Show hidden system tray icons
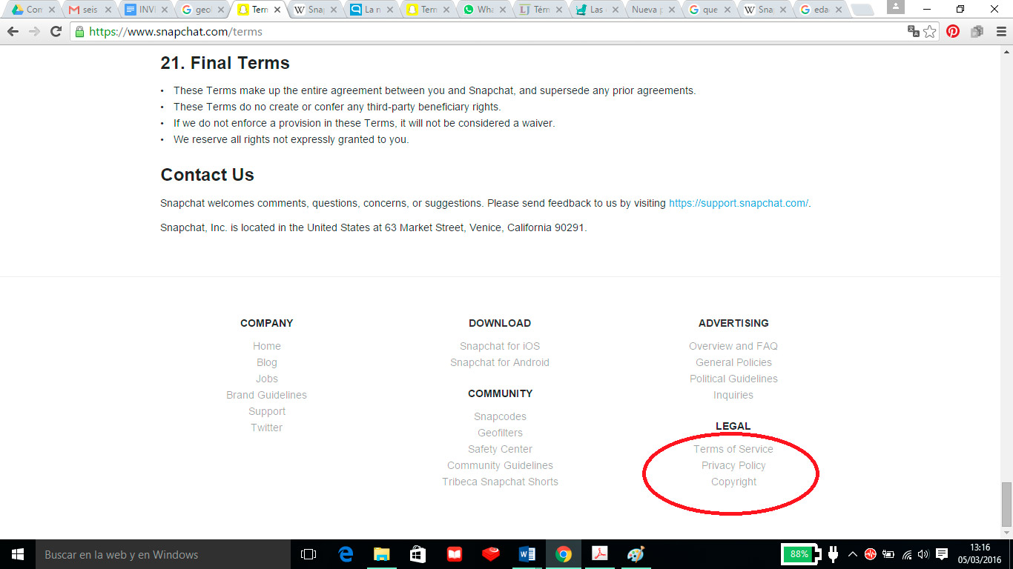This screenshot has height=569, width=1013. tap(853, 554)
